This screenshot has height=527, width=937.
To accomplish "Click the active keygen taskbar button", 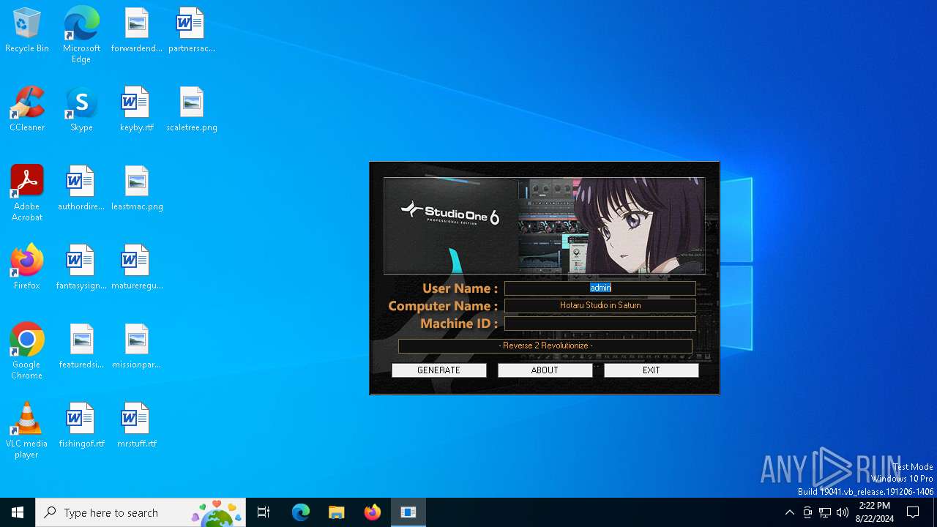I will pos(408,512).
